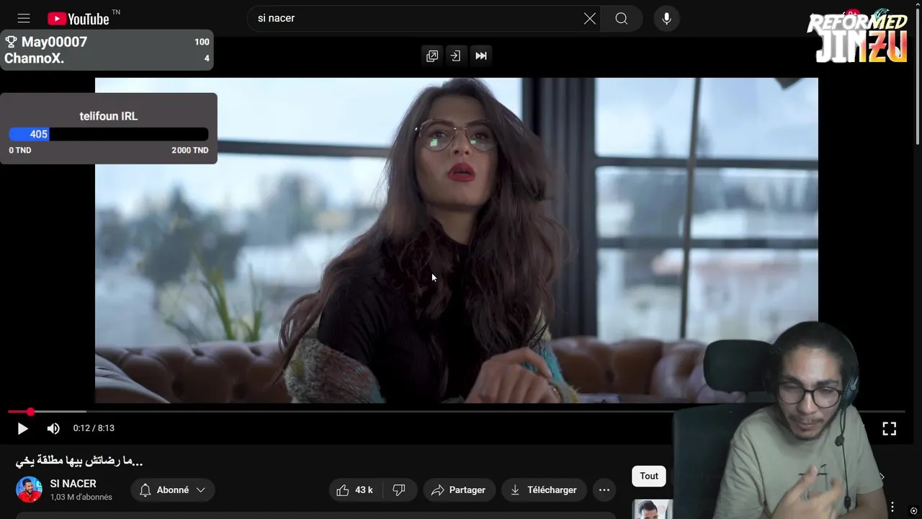Click the bell icon in Abonné button

[x=146, y=490]
